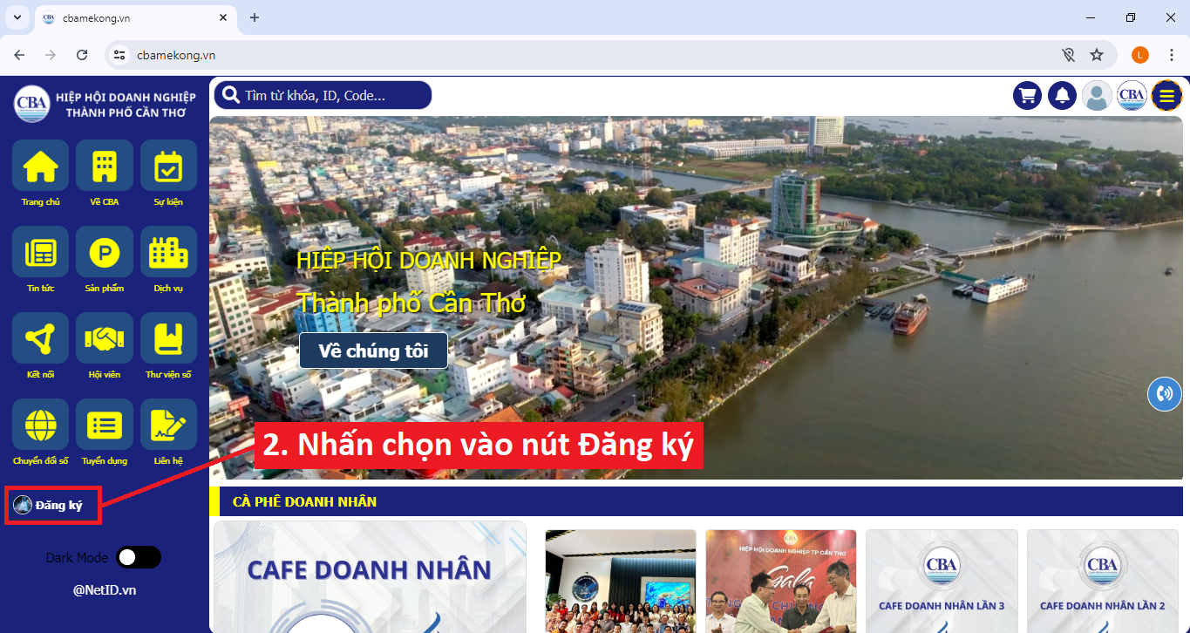Click the floating phone call button
Screen dimensions: 1190x633
click(x=1164, y=393)
